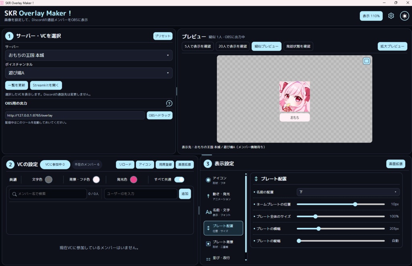412x266 pixels.
Task: Open 拡大プレビュー
Action: click(392, 46)
